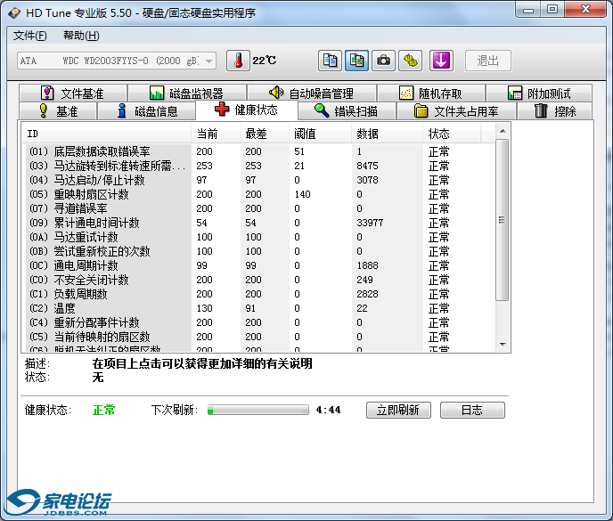This screenshot has height=521, width=613.
Task: Open the 帮助(H) menu
Action: coord(81,36)
